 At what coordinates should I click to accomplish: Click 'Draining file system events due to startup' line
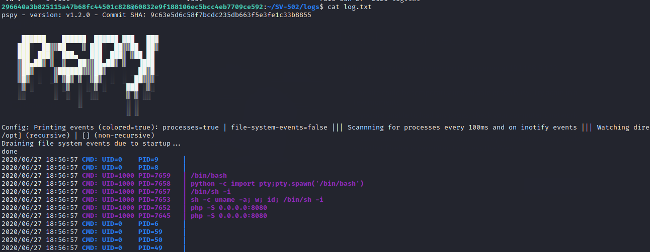[91, 144]
